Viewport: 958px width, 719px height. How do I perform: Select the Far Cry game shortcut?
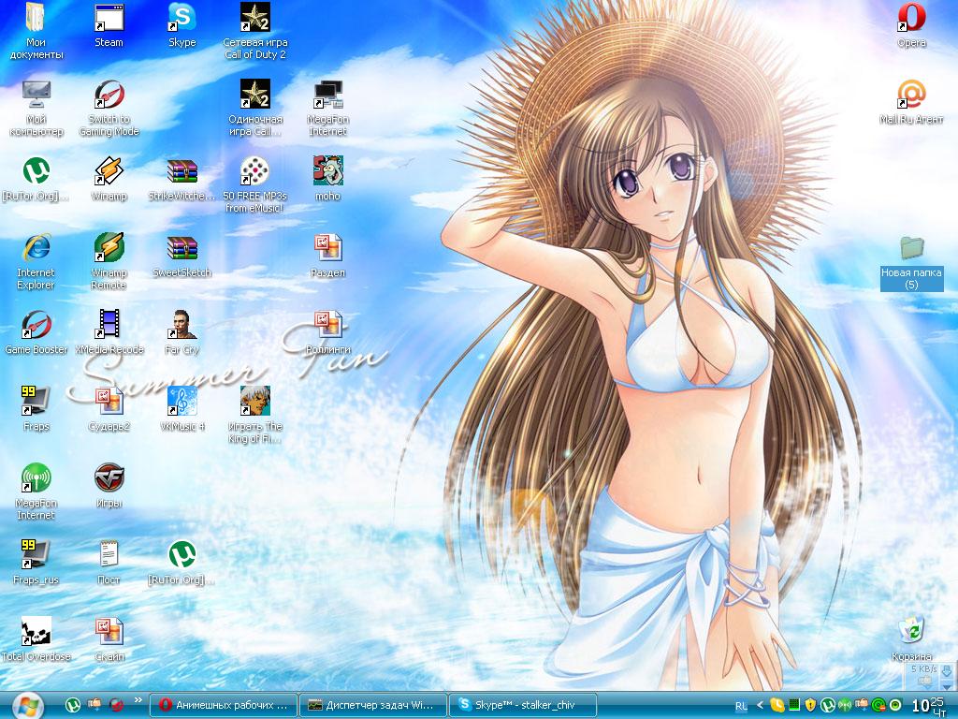pos(181,326)
